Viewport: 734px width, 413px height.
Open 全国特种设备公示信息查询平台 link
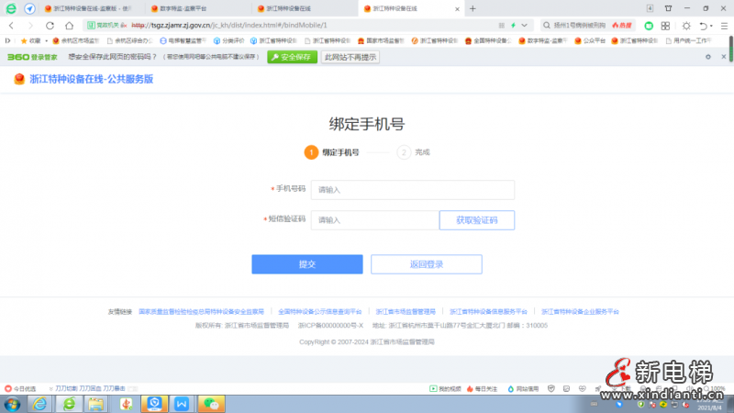(319, 311)
